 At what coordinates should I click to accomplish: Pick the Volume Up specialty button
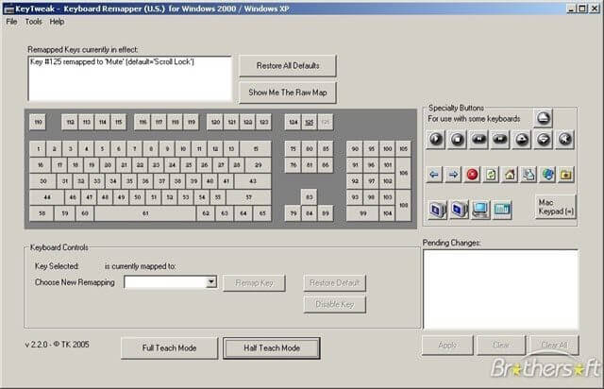[522, 139]
